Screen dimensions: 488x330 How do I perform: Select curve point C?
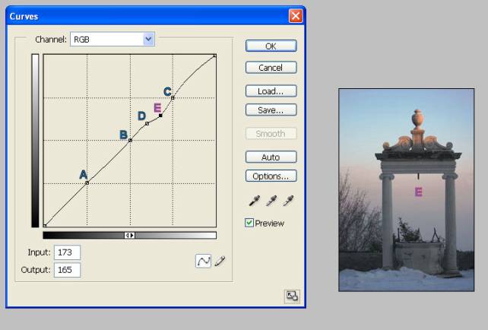[173, 98]
